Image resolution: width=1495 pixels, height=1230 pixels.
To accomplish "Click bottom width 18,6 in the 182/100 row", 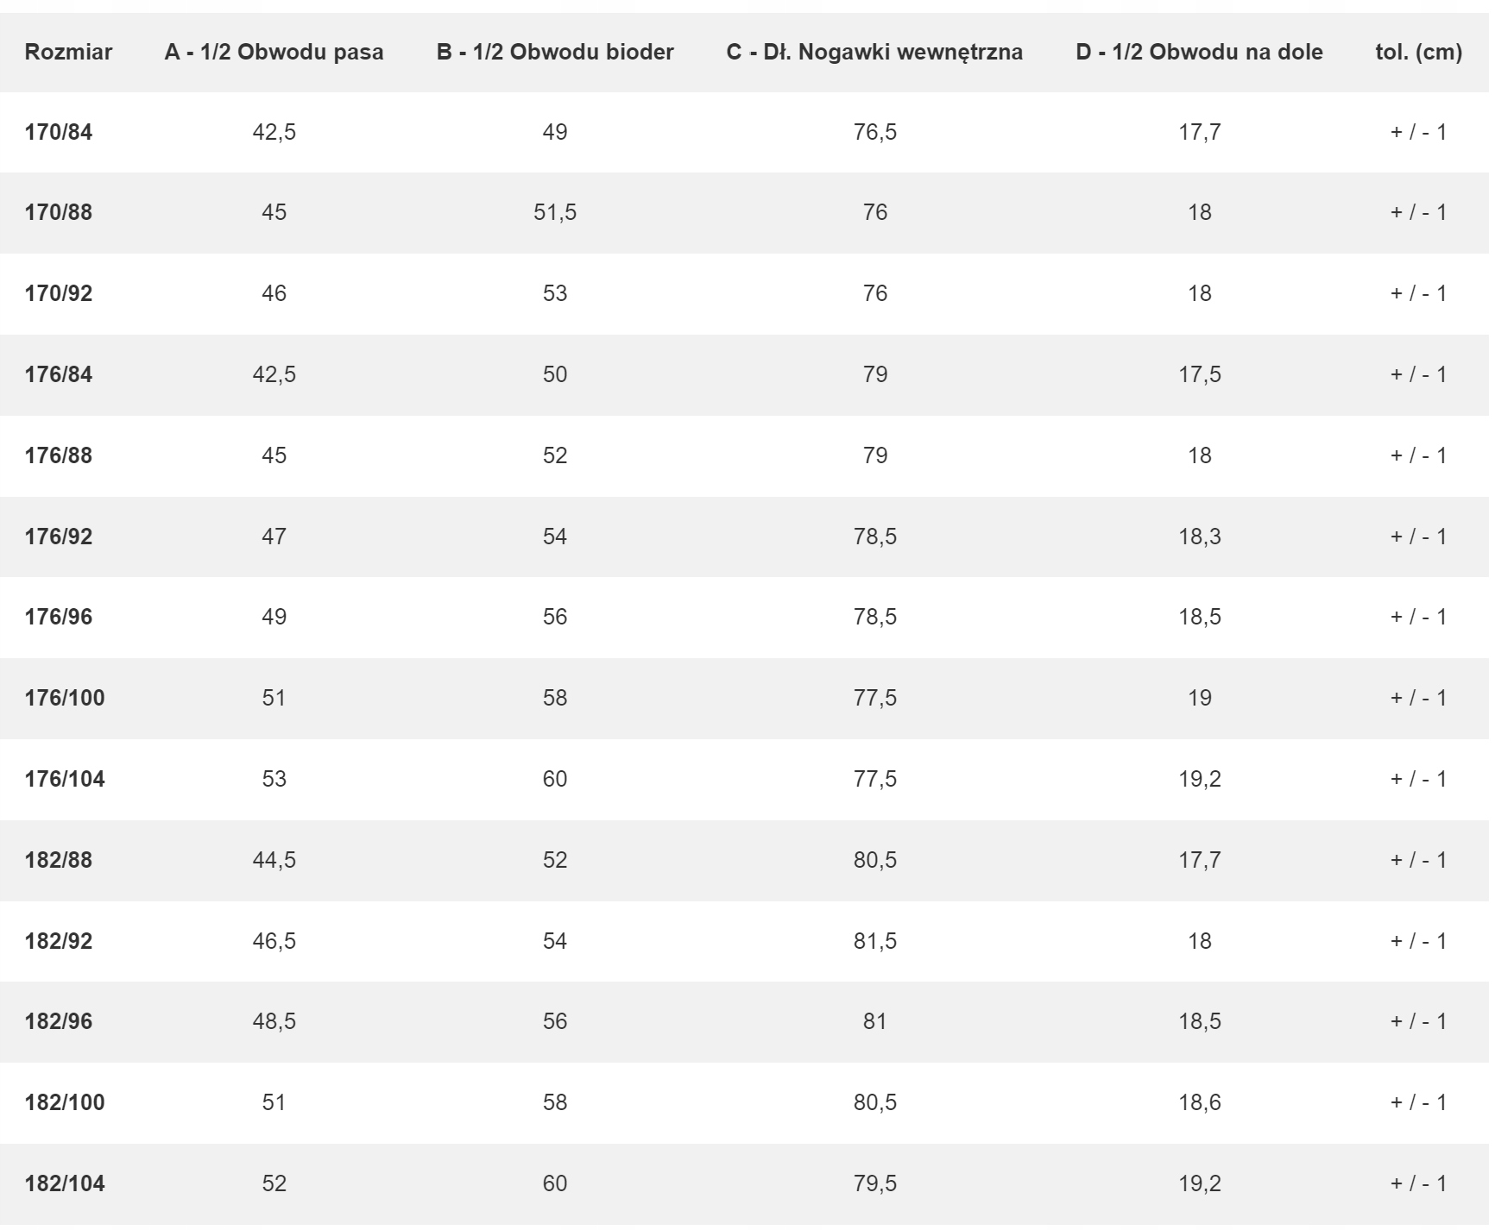I will click(x=1200, y=1102).
